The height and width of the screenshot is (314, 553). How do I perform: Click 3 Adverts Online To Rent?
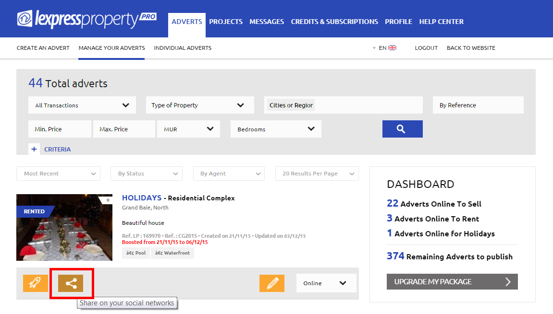click(433, 219)
